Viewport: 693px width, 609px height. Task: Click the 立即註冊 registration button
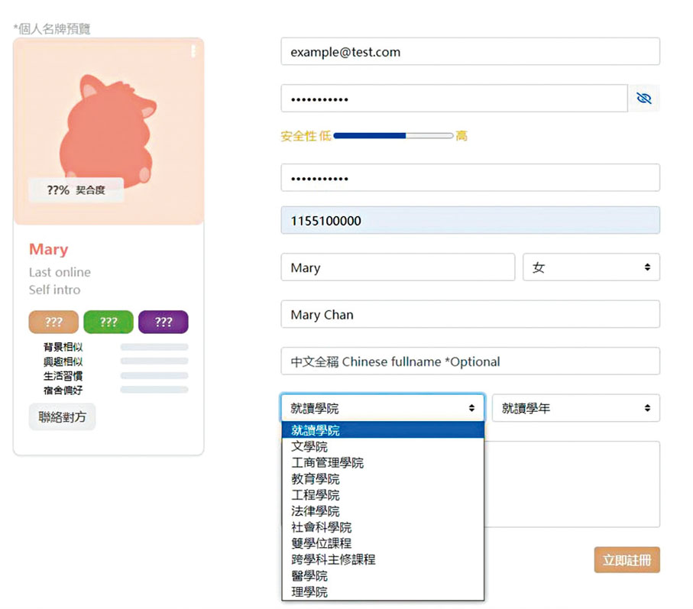tap(627, 559)
